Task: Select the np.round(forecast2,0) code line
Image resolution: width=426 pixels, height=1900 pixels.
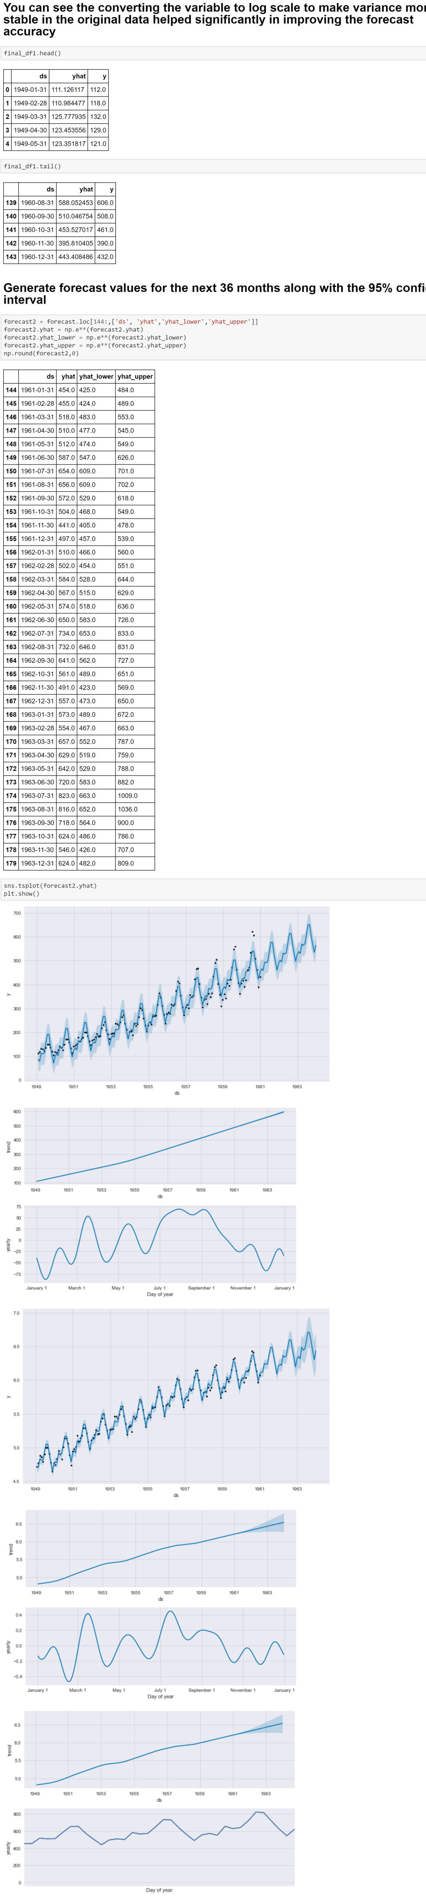Action: click(41, 353)
